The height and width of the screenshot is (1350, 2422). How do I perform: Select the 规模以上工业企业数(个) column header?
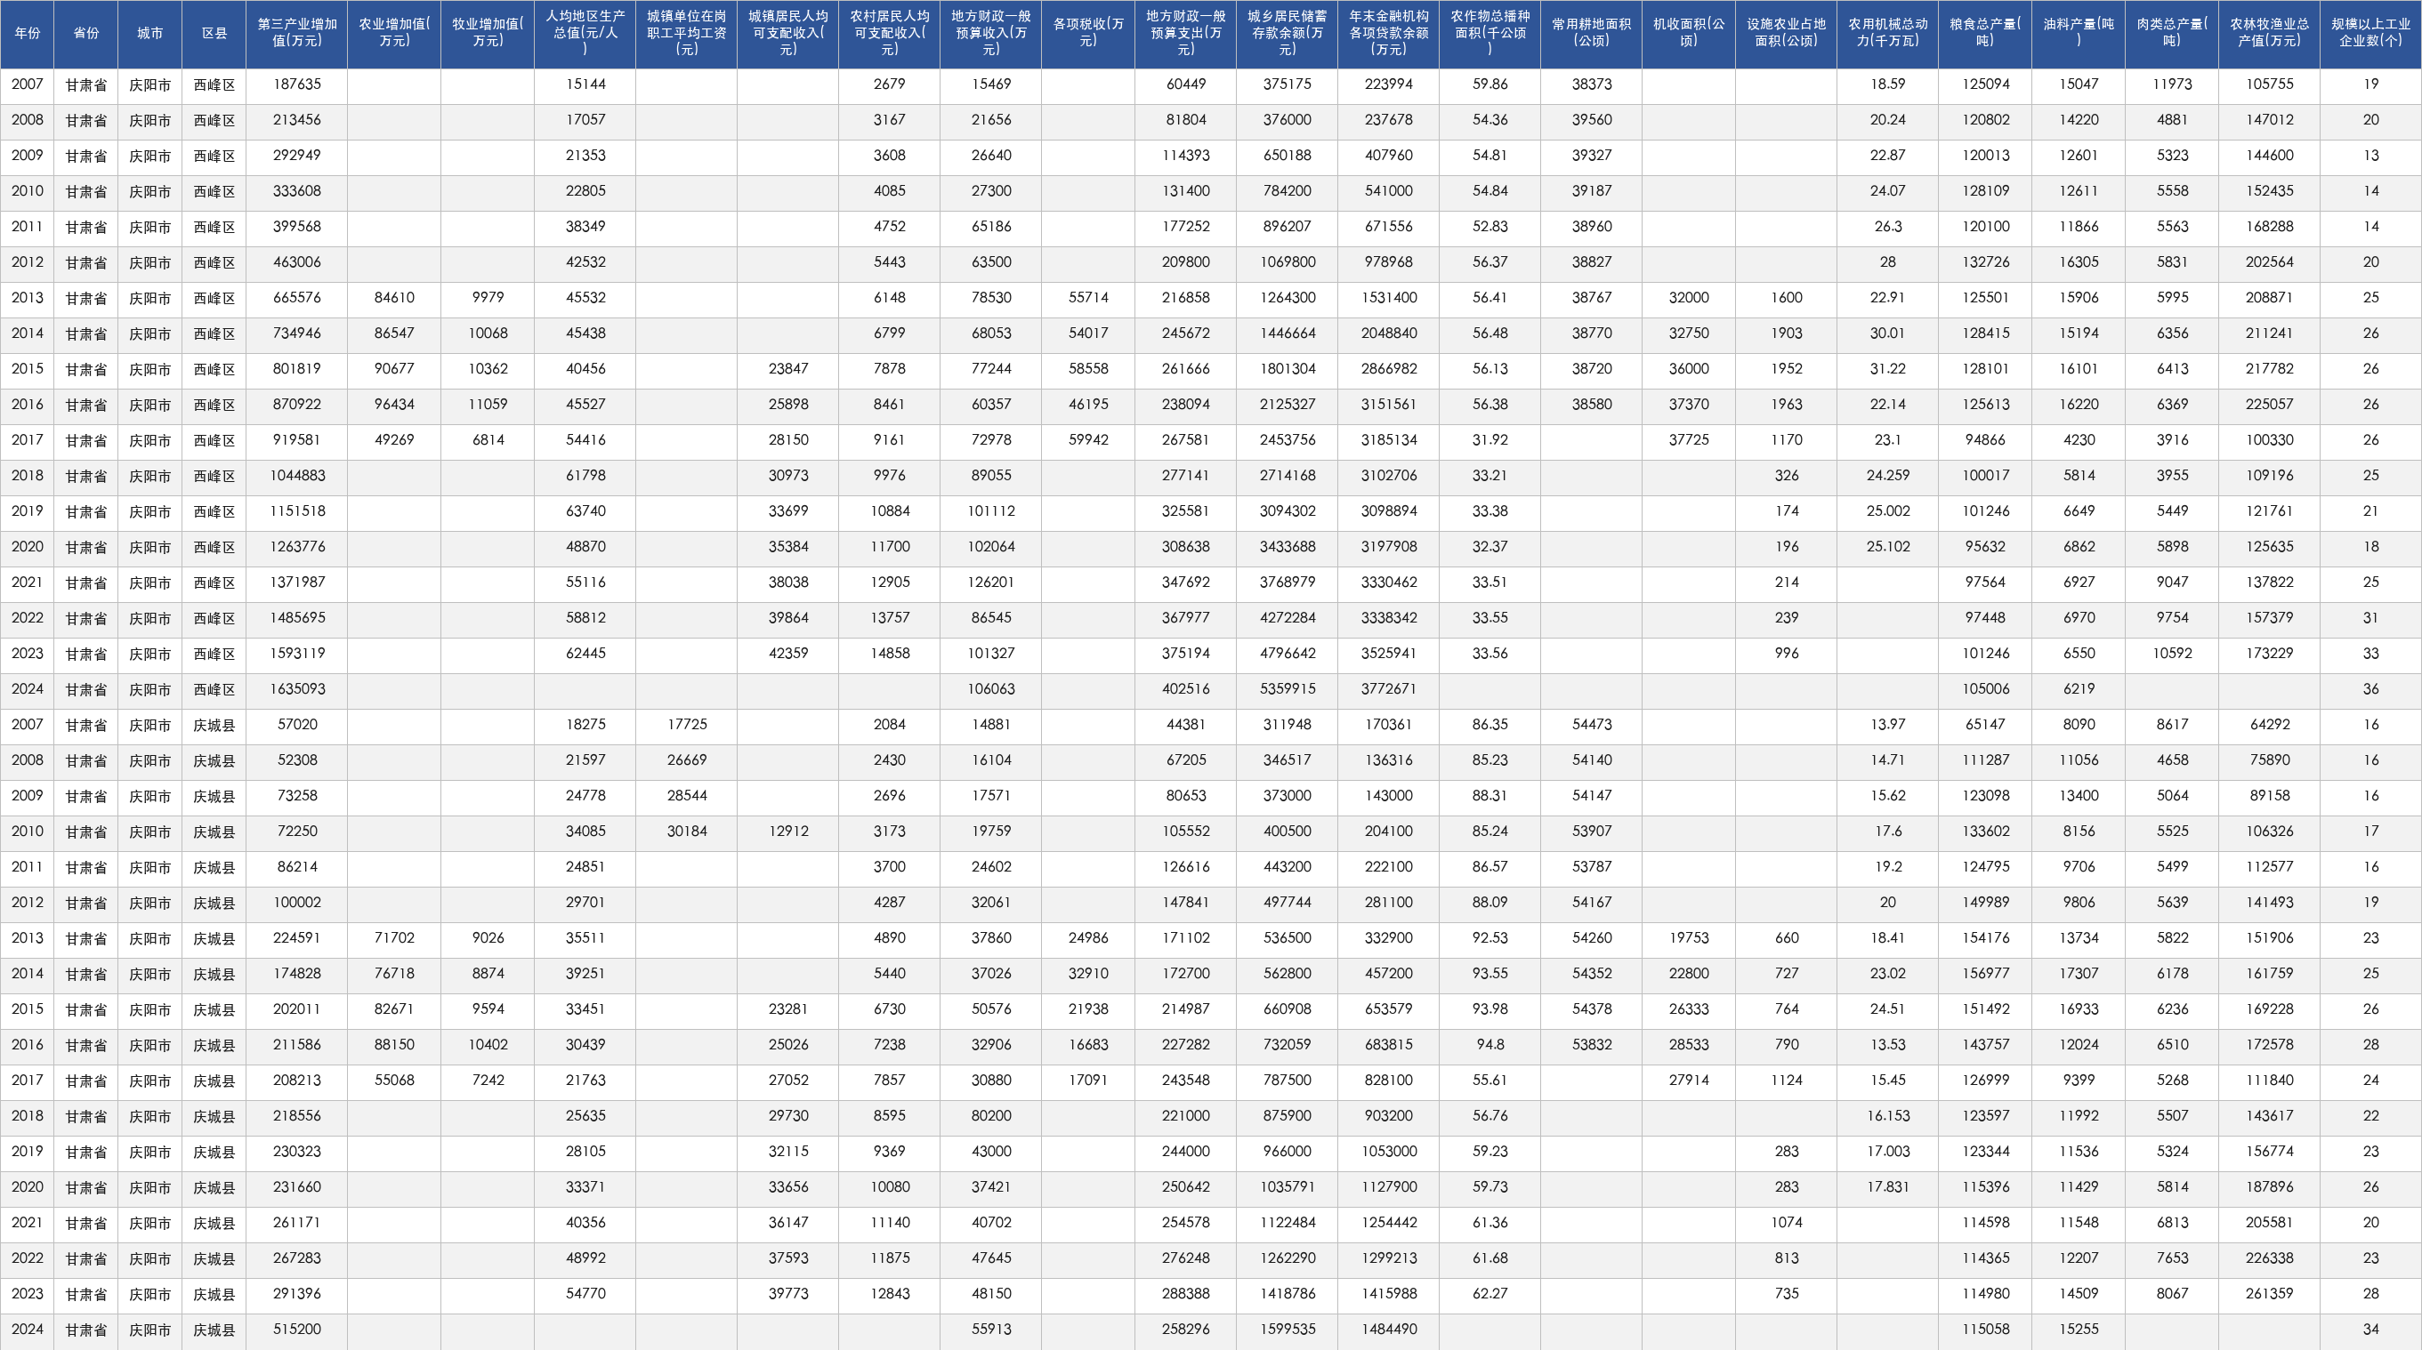point(2370,33)
